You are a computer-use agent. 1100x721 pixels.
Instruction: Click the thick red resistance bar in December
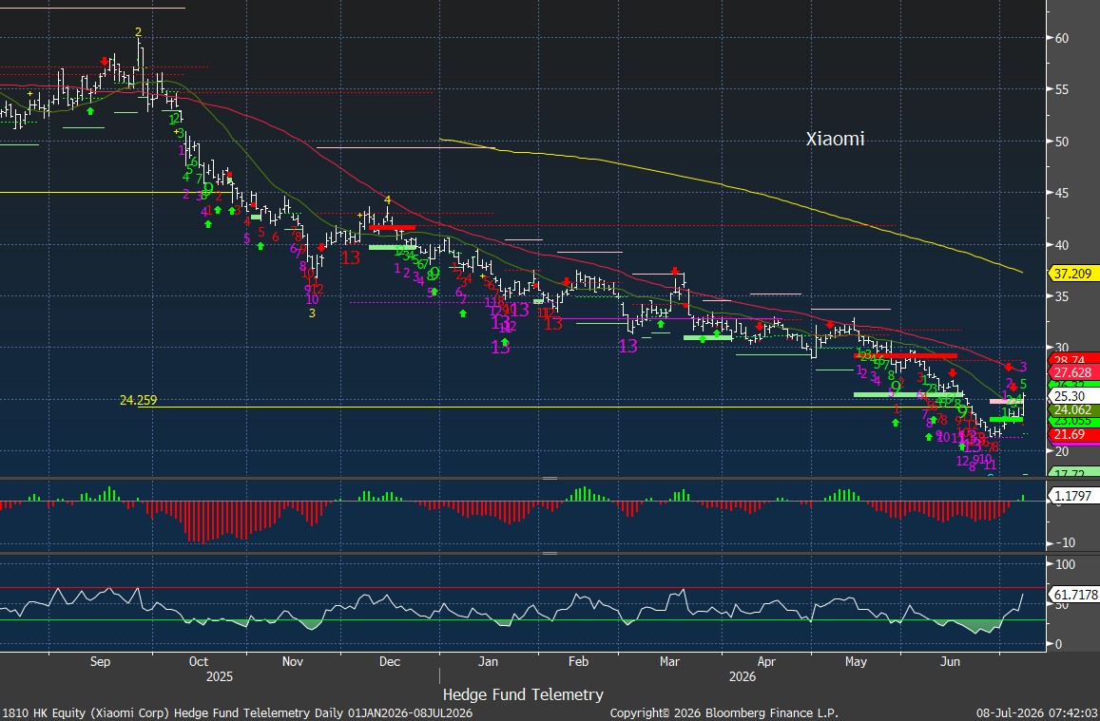click(x=392, y=227)
